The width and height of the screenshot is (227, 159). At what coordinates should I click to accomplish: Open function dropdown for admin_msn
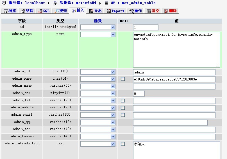(x=98, y=129)
